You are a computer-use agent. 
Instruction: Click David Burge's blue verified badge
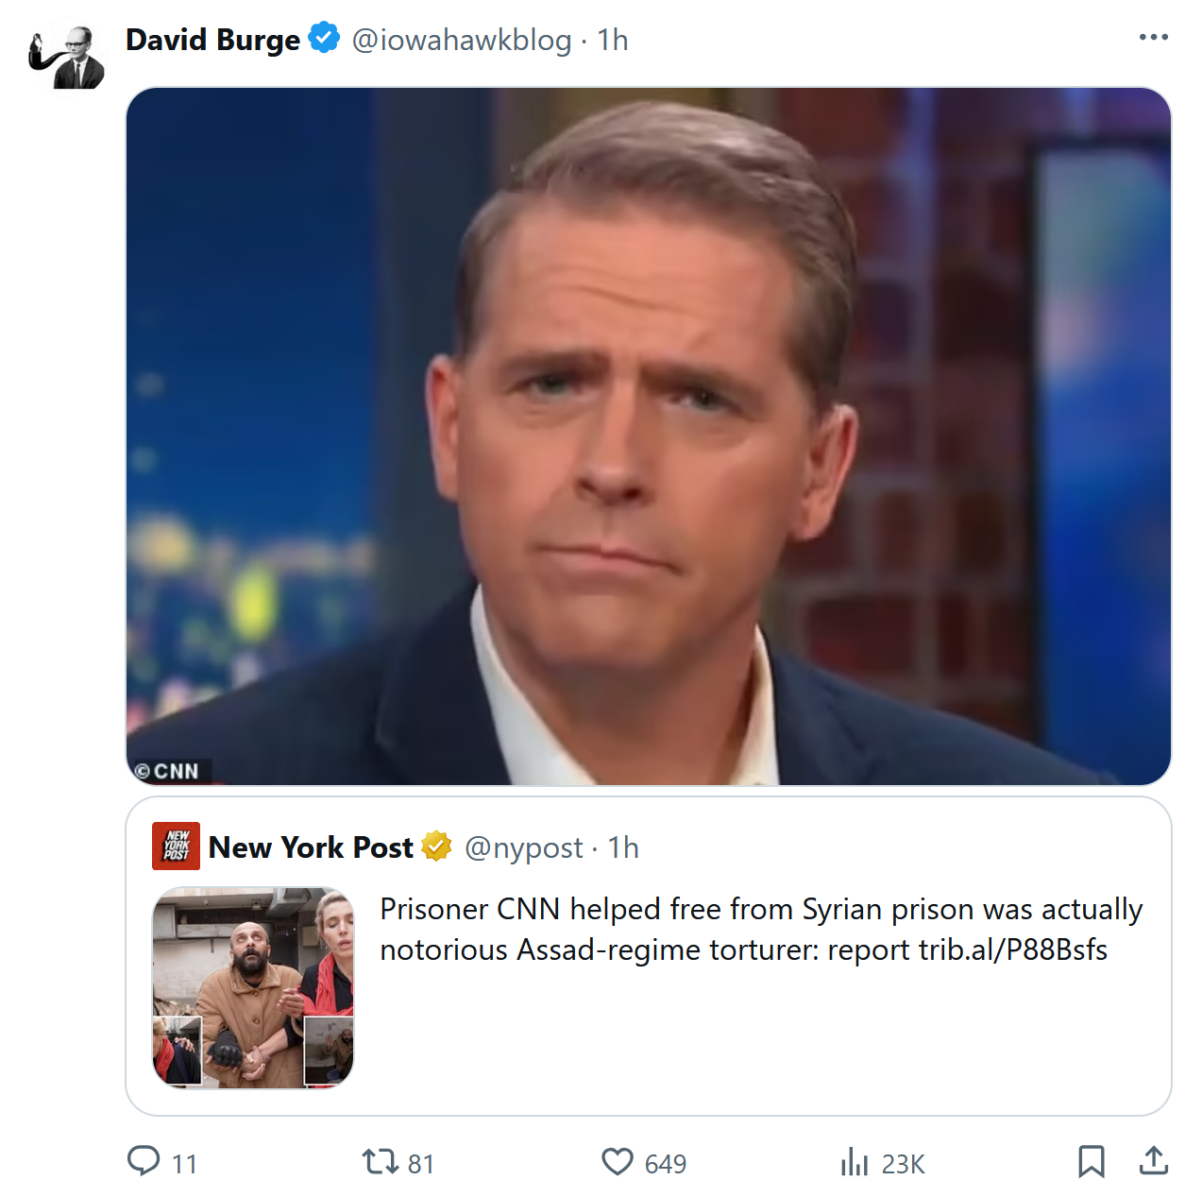(x=325, y=39)
